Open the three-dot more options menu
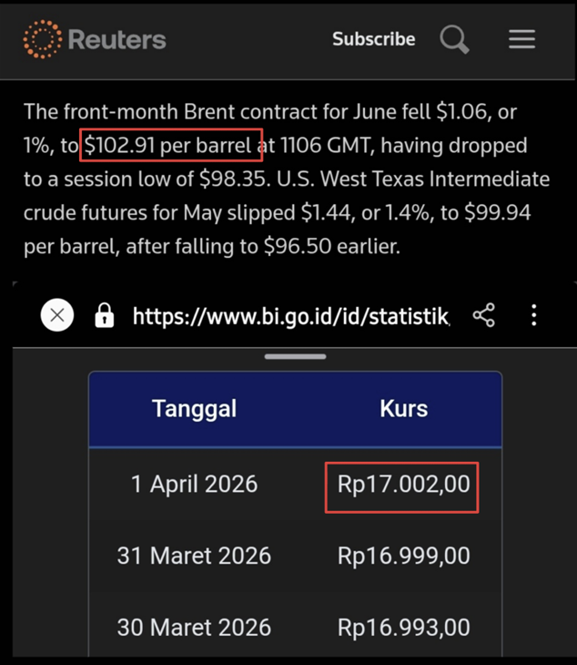The width and height of the screenshot is (577, 665). (534, 316)
